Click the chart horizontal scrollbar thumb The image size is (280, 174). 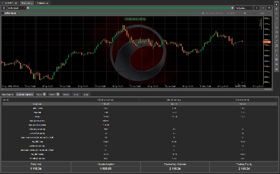coord(268,89)
